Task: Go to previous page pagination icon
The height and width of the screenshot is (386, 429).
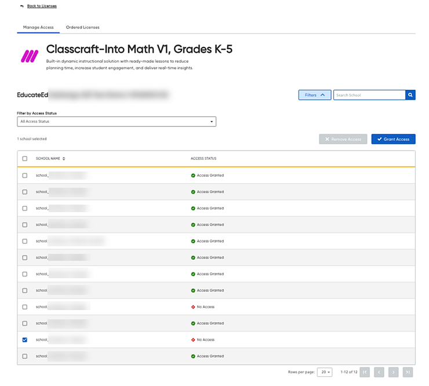Action: [379, 372]
